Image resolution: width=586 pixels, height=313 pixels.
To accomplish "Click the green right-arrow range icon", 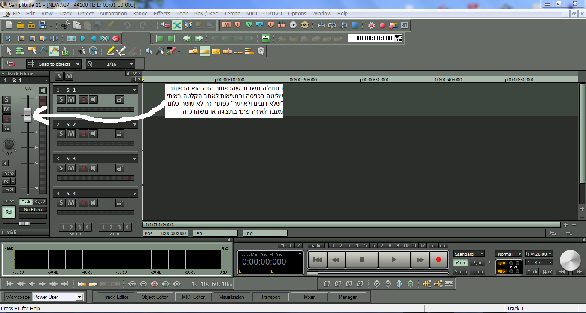I will (x=198, y=38).
